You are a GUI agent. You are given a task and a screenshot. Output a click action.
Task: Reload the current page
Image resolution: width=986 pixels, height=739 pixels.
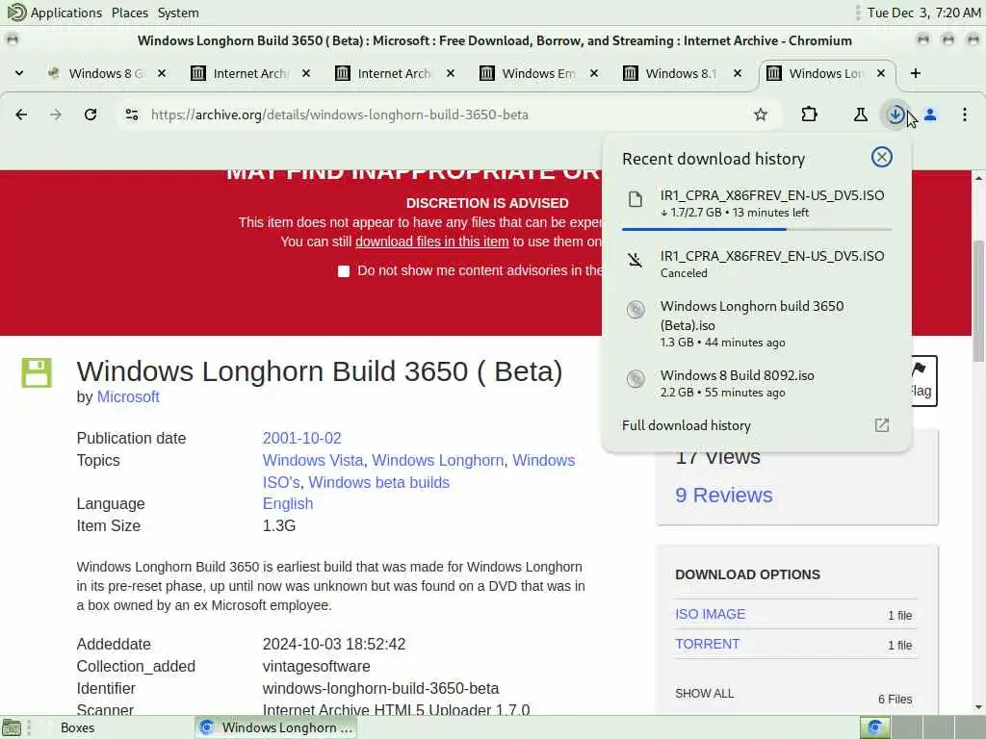coord(91,115)
